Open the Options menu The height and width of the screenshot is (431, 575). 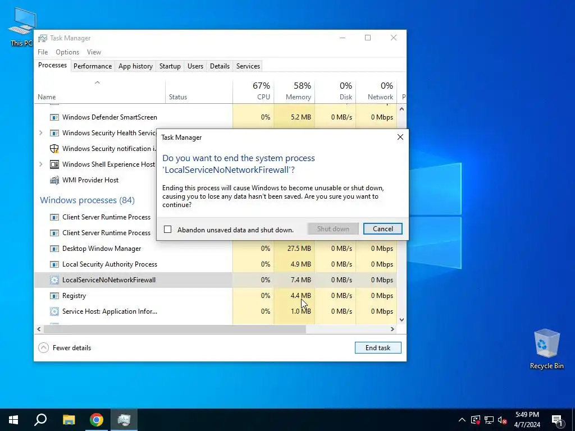click(67, 52)
